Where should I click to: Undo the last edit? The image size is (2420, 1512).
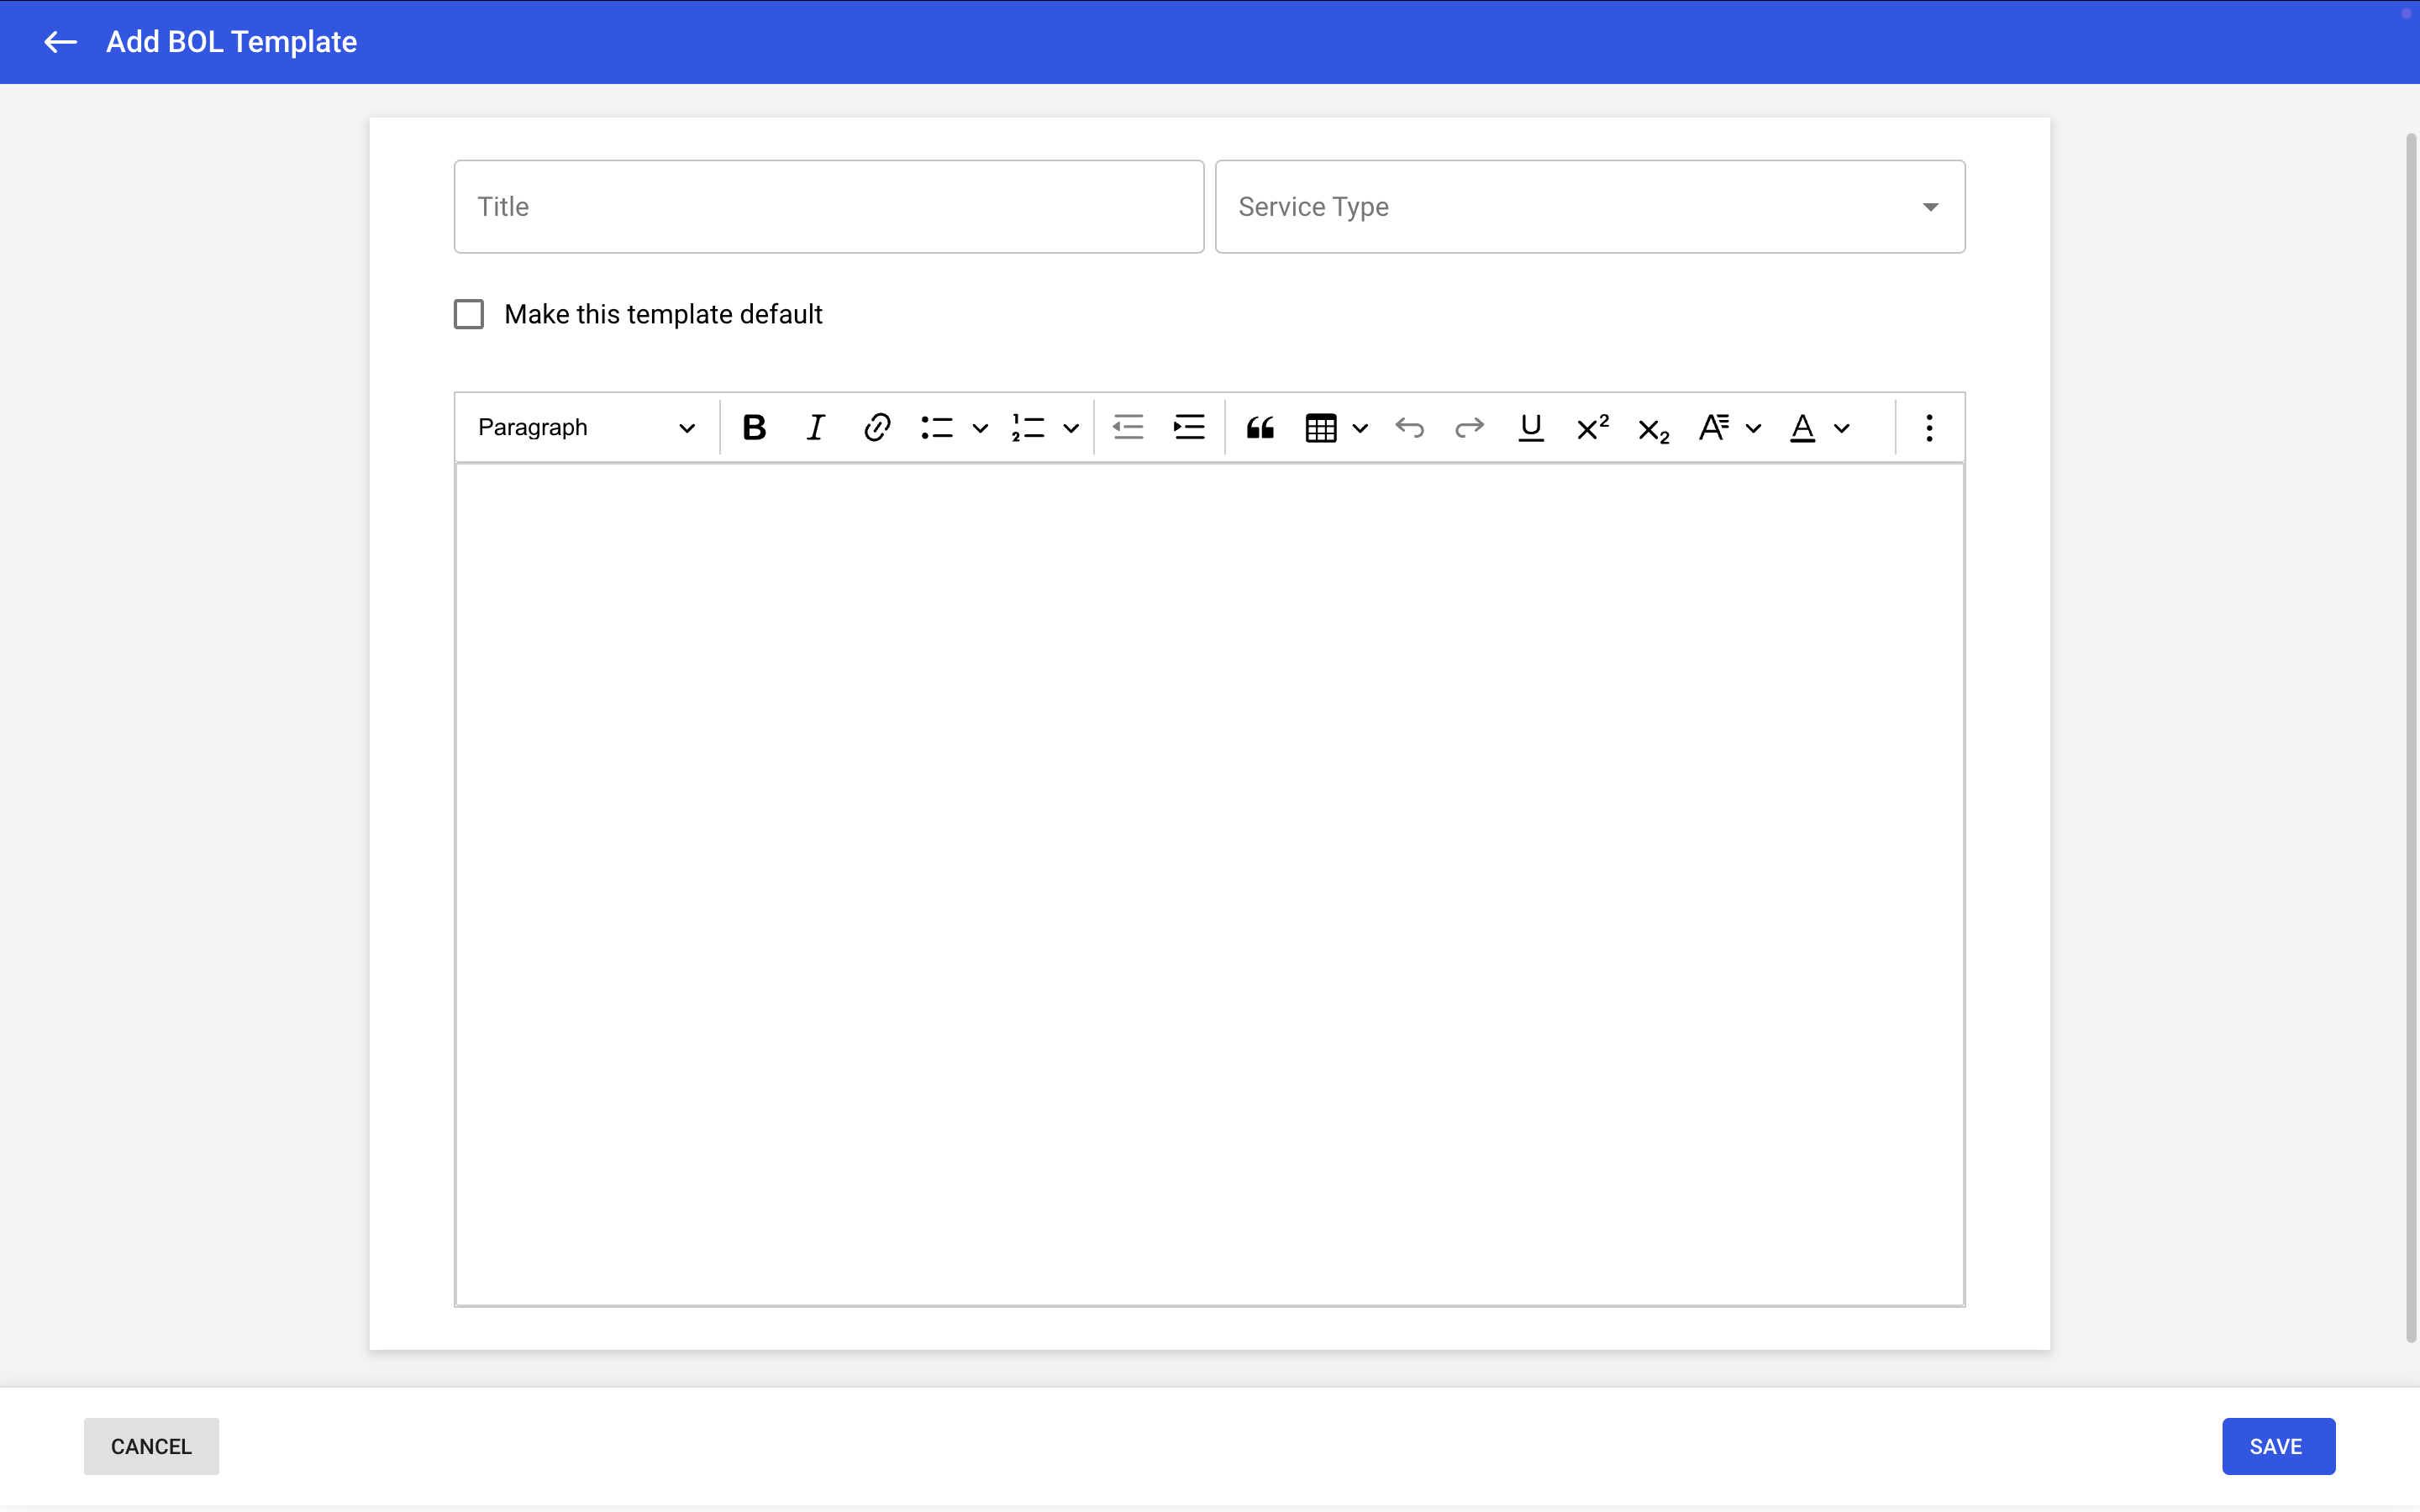(x=1409, y=428)
